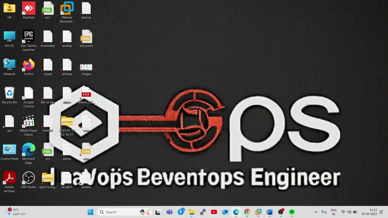This screenshot has width=388, height=218.
Task: Switch to Microsoft Edge in taskbar
Action: pos(236,212)
